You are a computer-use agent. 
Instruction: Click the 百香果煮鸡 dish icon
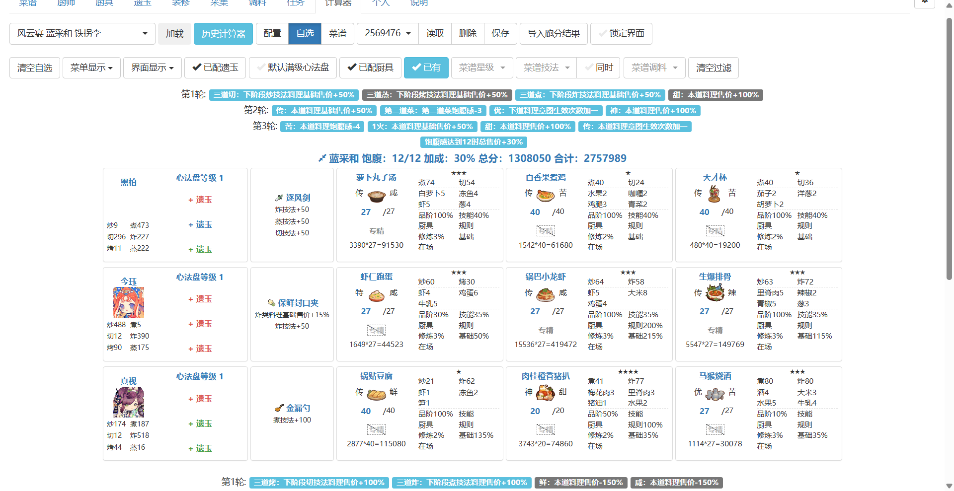(x=546, y=196)
